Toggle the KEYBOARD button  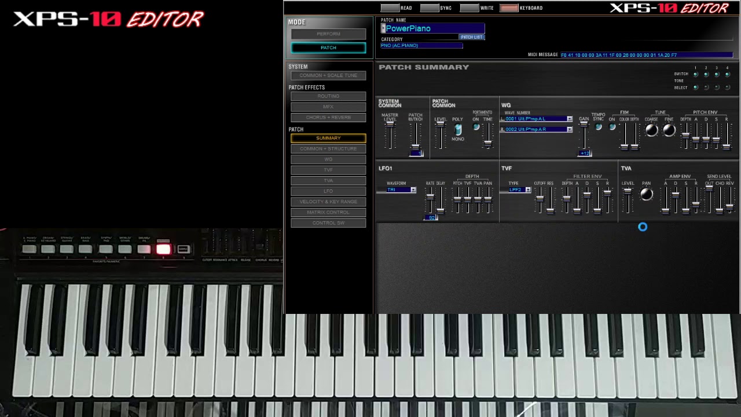pos(509,8)
